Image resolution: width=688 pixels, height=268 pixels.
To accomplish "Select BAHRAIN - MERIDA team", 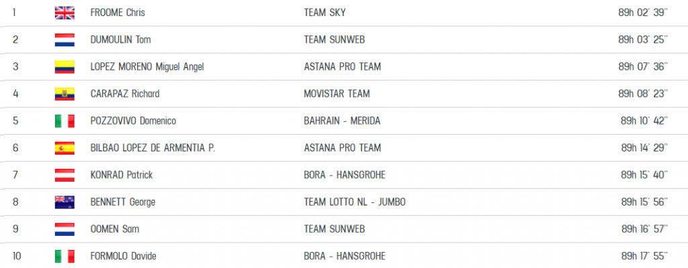I will coord(342,121).
